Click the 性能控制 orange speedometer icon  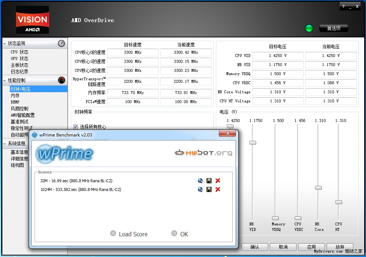62,80
